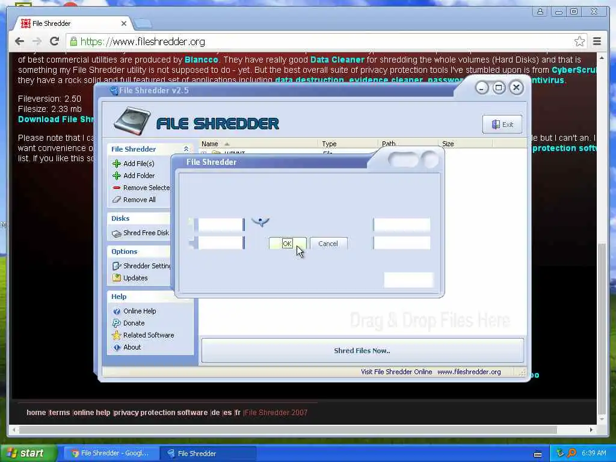The image size is (616, 462).
Task: Switch to German via de link
Action: (216, 413)
